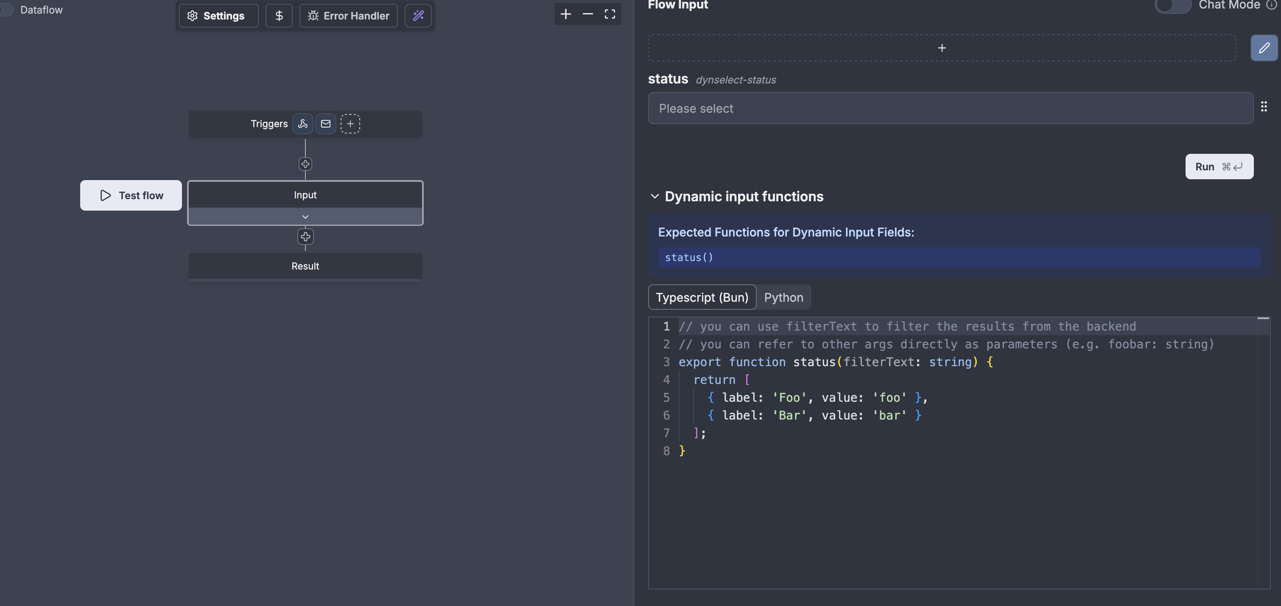
Task: Add a new trigger with dashed plus
Action: 350,124
